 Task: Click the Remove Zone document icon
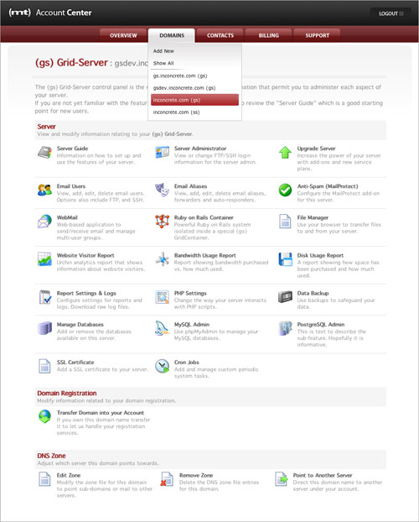coord(167,479)
